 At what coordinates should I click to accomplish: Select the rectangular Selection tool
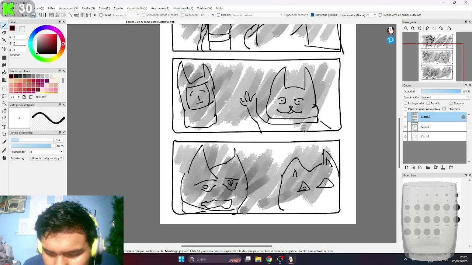click(x=4, y=88)
